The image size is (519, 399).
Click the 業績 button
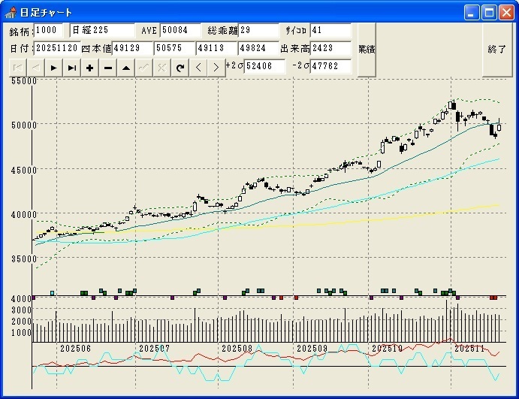pyautogui.click(x=366, y=49)
